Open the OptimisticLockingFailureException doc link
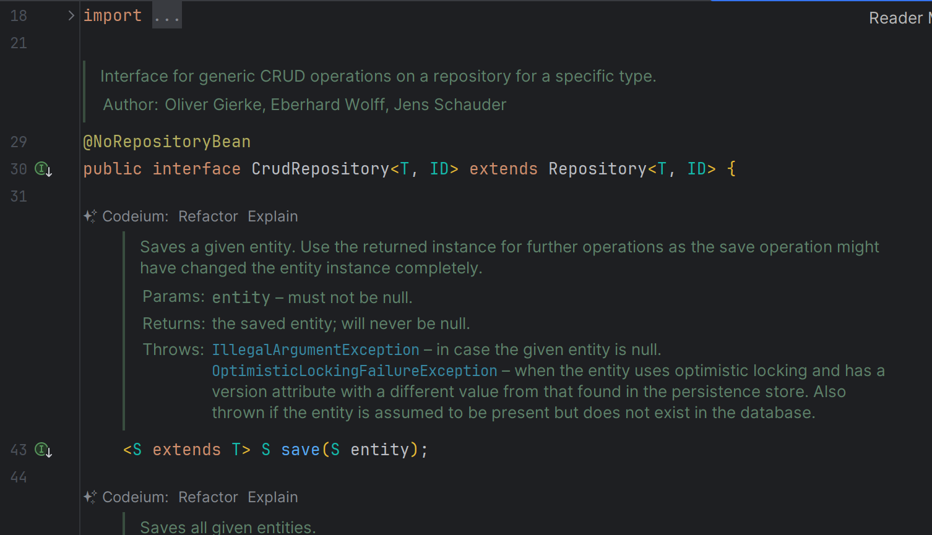The height and width of the screenshot is (535, 932). click(x=355, y=371)
